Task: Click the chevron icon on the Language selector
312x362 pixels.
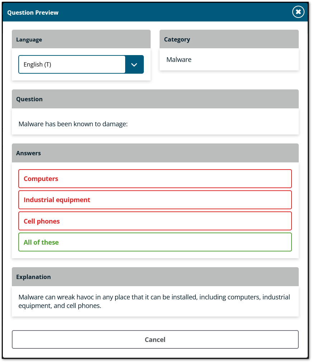Action: coord(134,64)
